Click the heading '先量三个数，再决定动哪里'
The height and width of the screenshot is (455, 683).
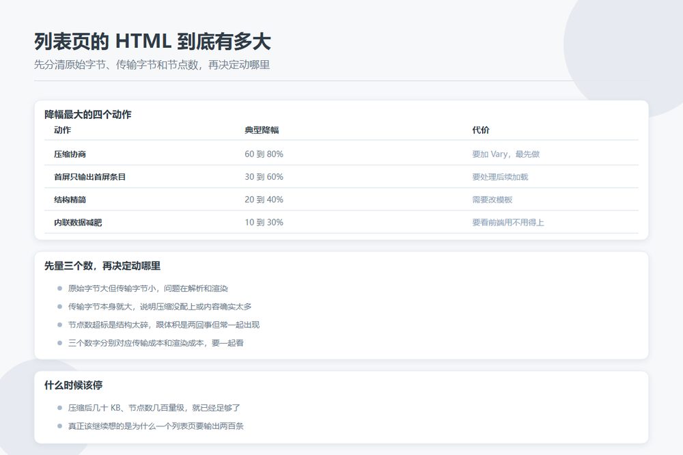point(102,266)
